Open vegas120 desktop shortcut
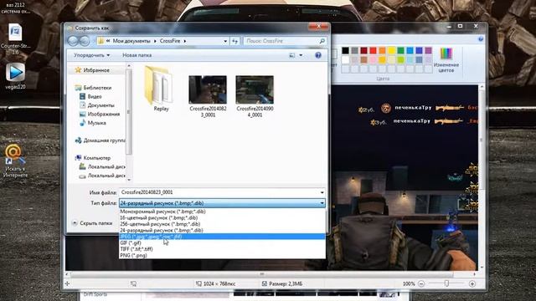536x301 pixels. pyautogui.click(x=15, y=76)
